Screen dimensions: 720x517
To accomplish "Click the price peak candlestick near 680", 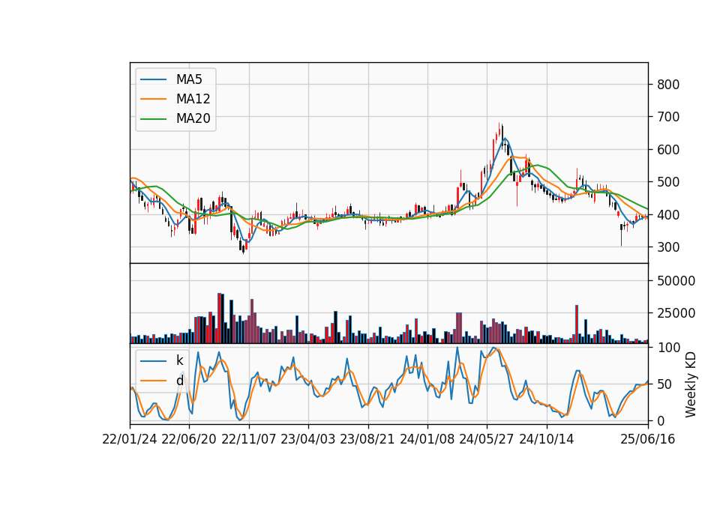I will pyautogui.click(x=499, y=130).
